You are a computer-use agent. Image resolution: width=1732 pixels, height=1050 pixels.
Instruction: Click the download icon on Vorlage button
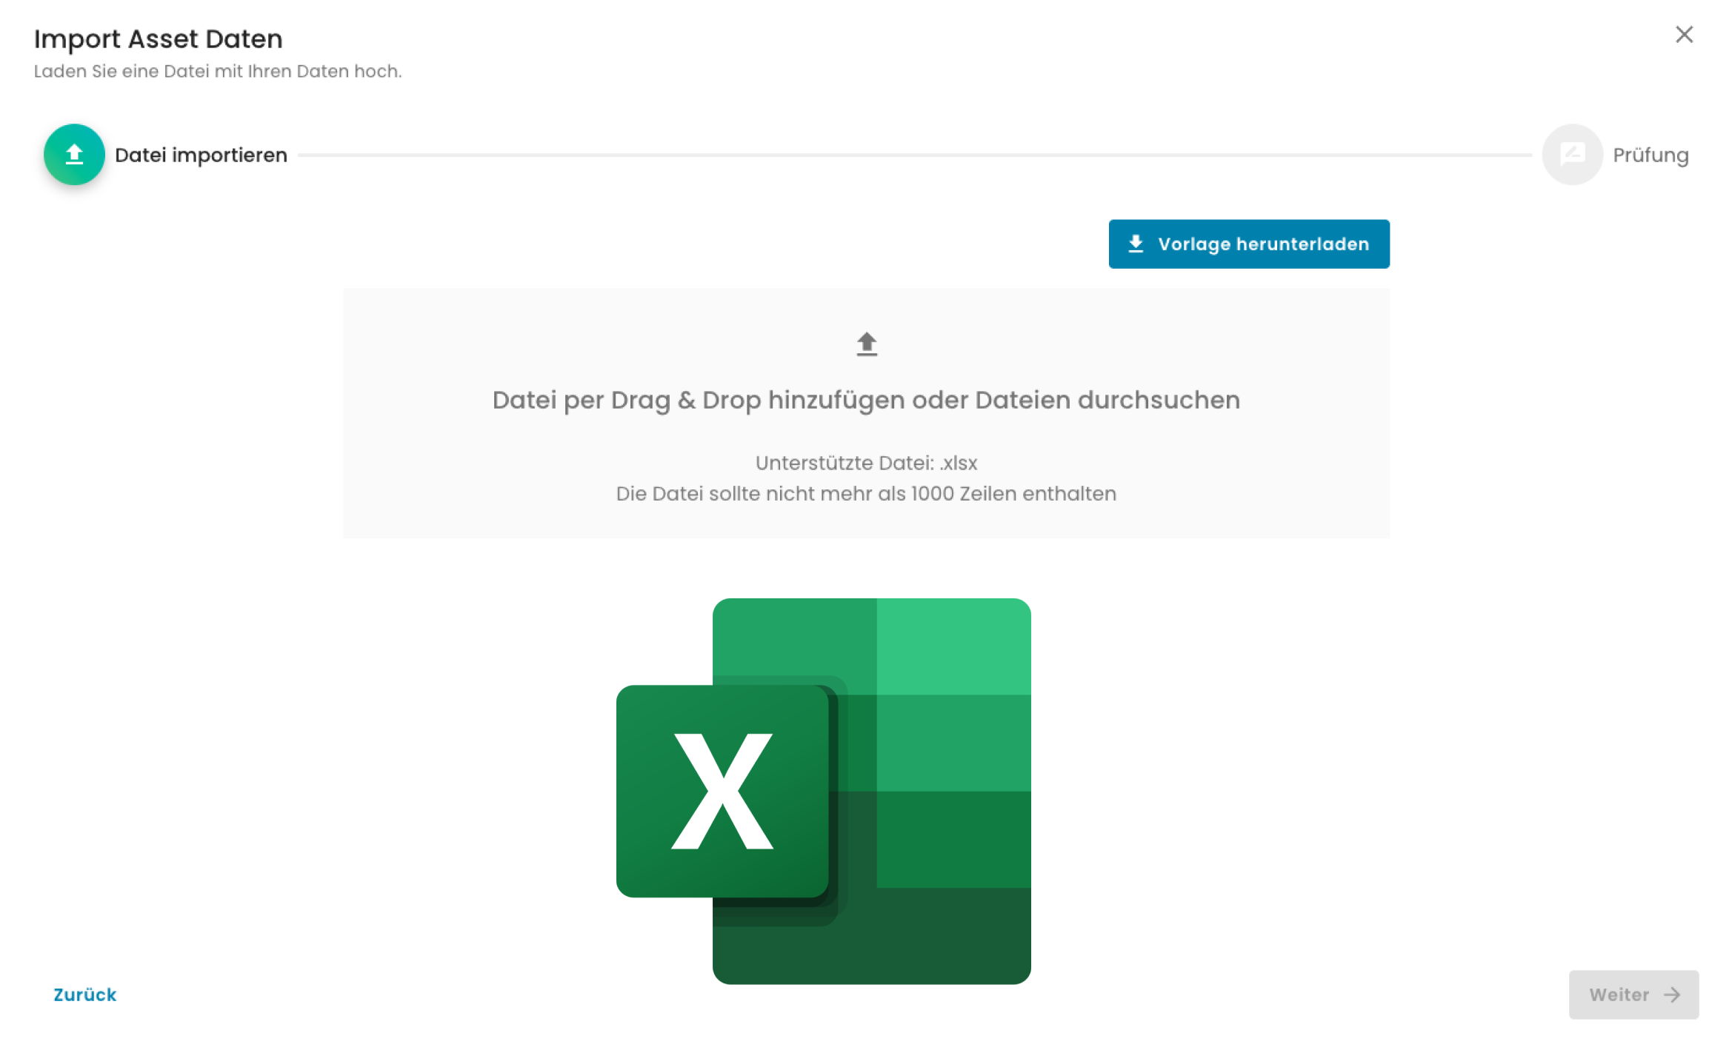point(1136,244)
